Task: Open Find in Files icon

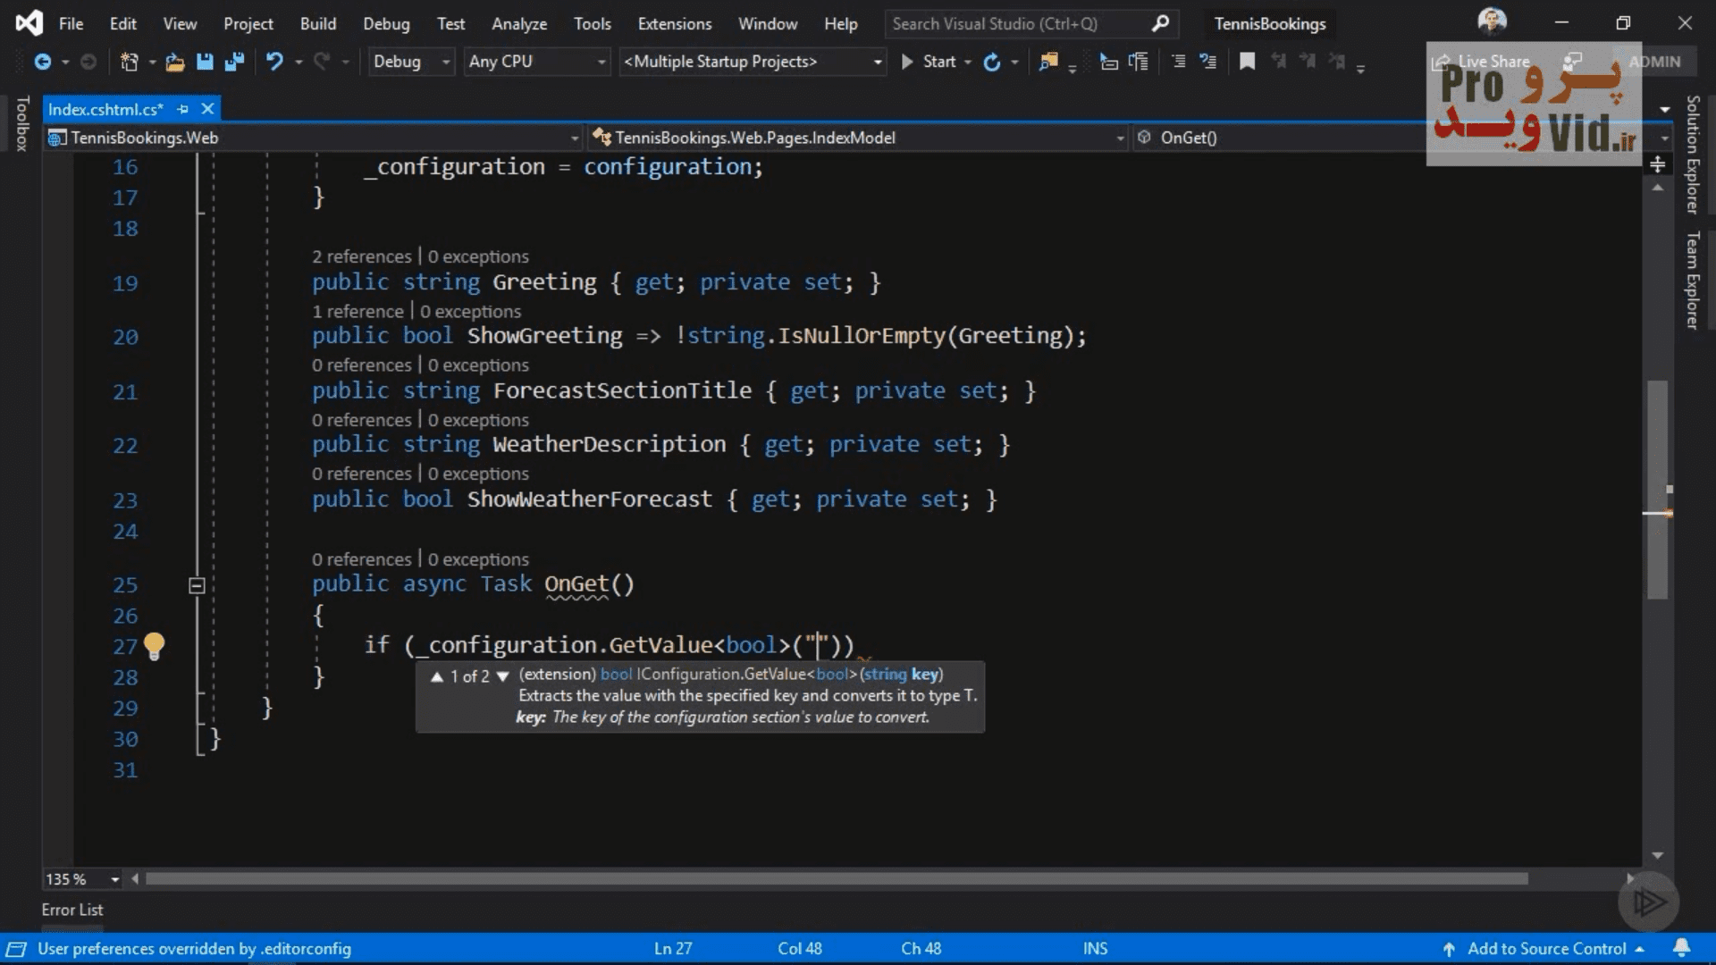Action: click(x=1048, y=62)
